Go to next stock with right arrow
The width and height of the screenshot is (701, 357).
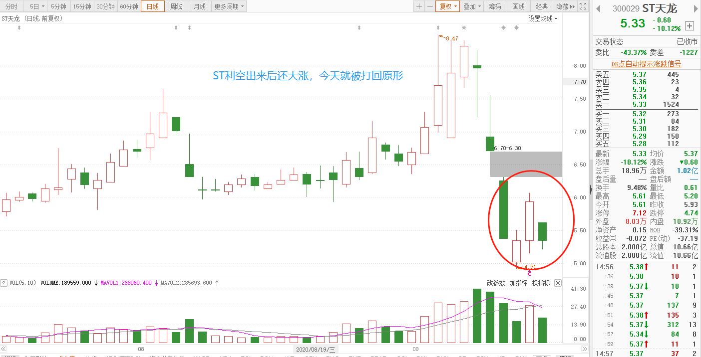coord(695,8)
